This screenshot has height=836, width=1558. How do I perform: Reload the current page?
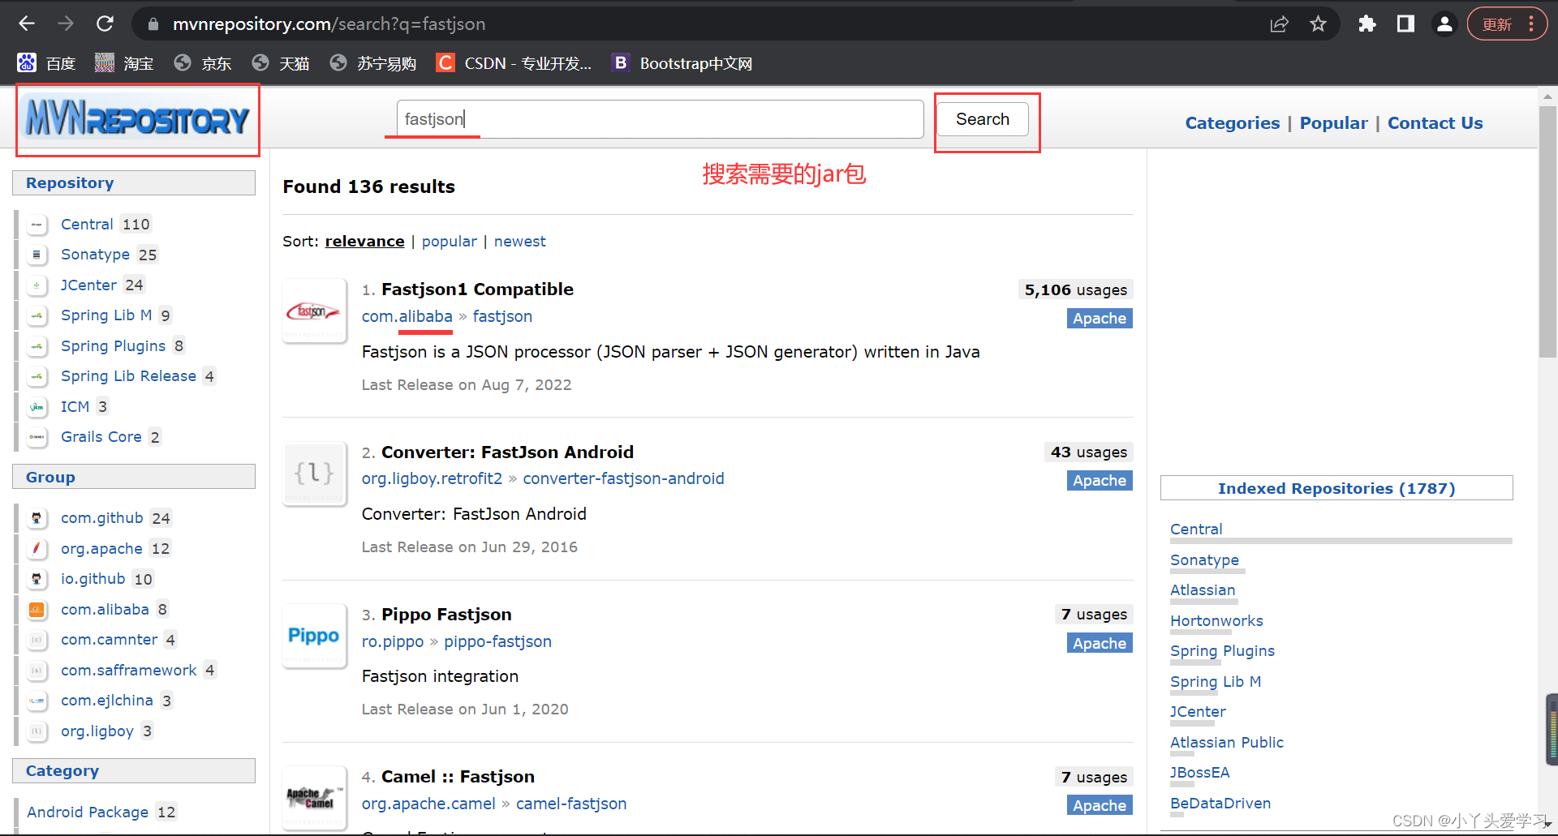pyautogui.click(x=105, y=24)
